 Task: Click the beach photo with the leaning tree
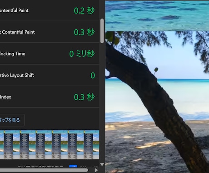point(157,102)
